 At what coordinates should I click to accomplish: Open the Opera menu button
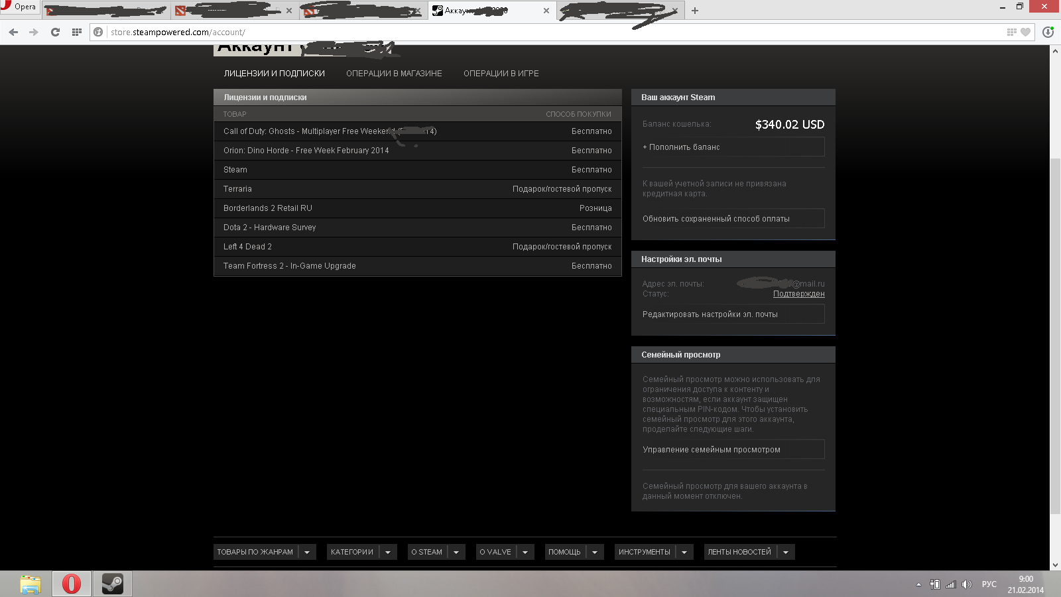(x=20, y=7)
